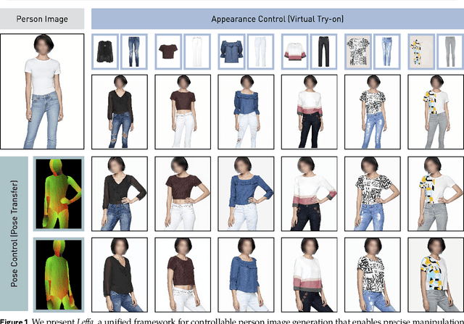Click the black sheer blouse garment icon
The image size is (464, 324).
(106, 52)
